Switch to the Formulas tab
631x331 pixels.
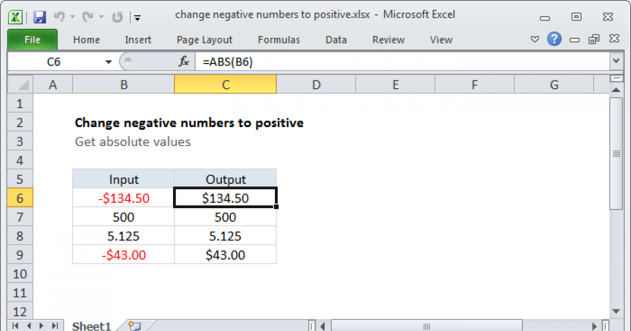coord(279,39)
